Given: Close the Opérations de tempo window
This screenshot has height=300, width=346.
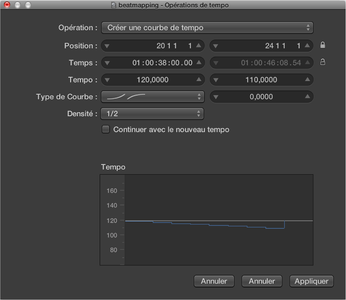Looking at the screenshot, I should (x=7, y=5).
